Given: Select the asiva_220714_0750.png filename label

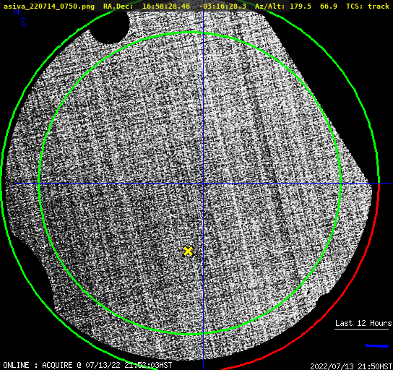Looking at the screenshot, I should click(49, 7).
